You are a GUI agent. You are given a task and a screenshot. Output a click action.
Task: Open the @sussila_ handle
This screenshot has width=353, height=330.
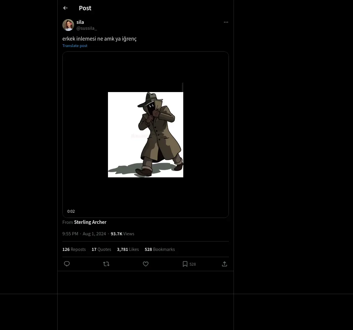pyautogui.click(x=86, y=28)
